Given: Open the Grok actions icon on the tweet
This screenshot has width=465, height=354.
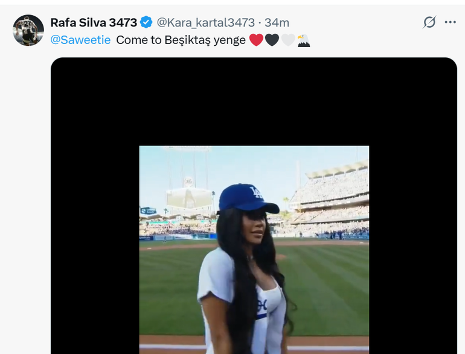Looking at the screenshot, I should pos(429,22).
